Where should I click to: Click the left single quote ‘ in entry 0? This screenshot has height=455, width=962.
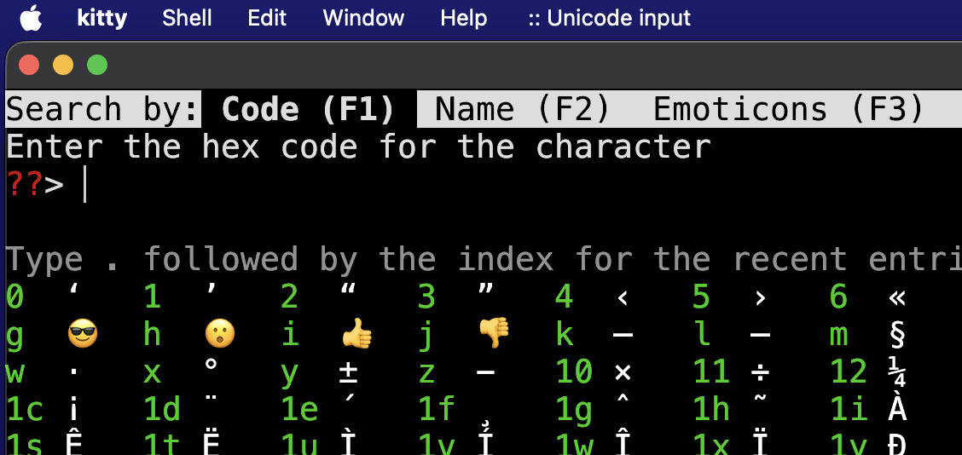(74, 289)
